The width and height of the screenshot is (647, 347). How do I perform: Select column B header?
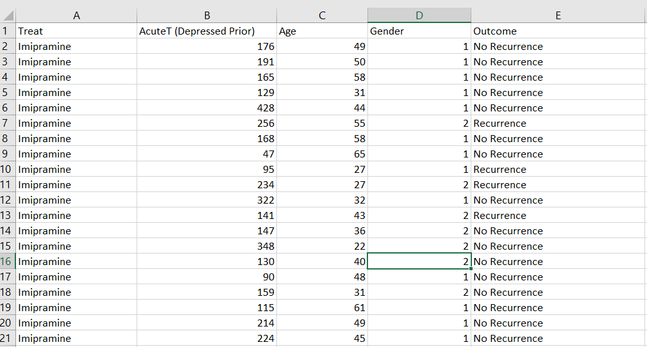(x=206, y=15)
